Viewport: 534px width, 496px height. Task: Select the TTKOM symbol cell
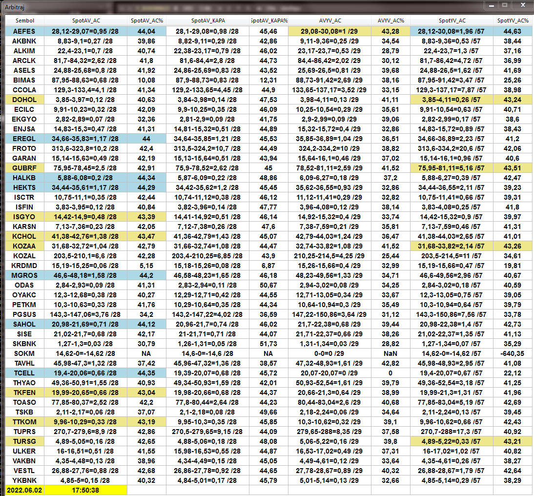point(24,422)
